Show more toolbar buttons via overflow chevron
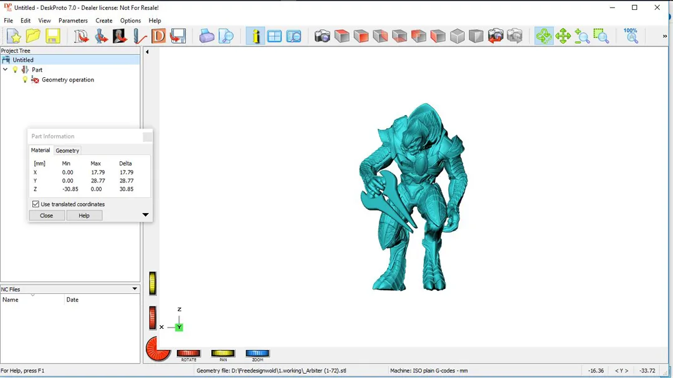Viewport: 673px width, 378px height. (665, 36)
